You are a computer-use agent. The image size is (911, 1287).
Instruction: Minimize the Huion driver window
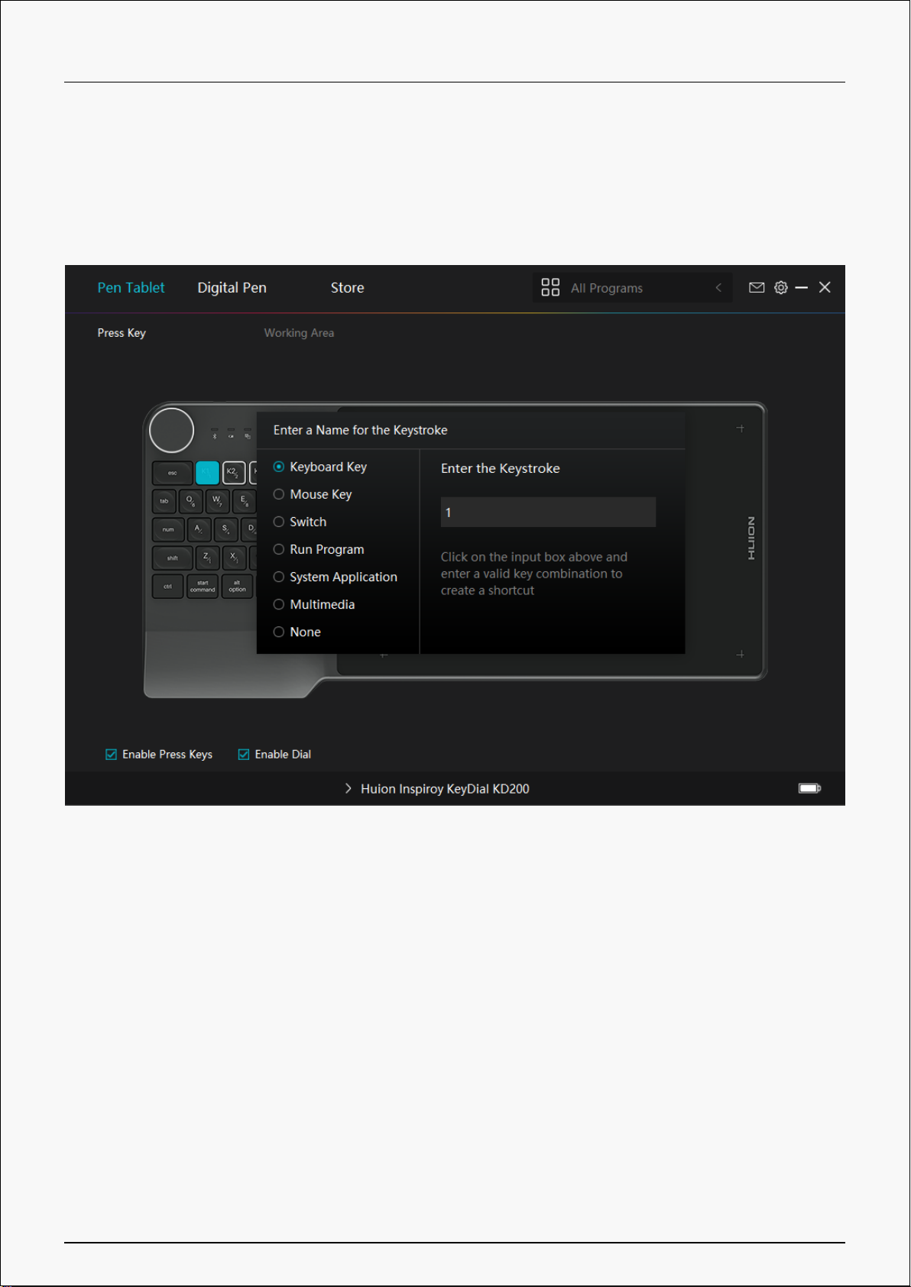[x=802, y=288]
